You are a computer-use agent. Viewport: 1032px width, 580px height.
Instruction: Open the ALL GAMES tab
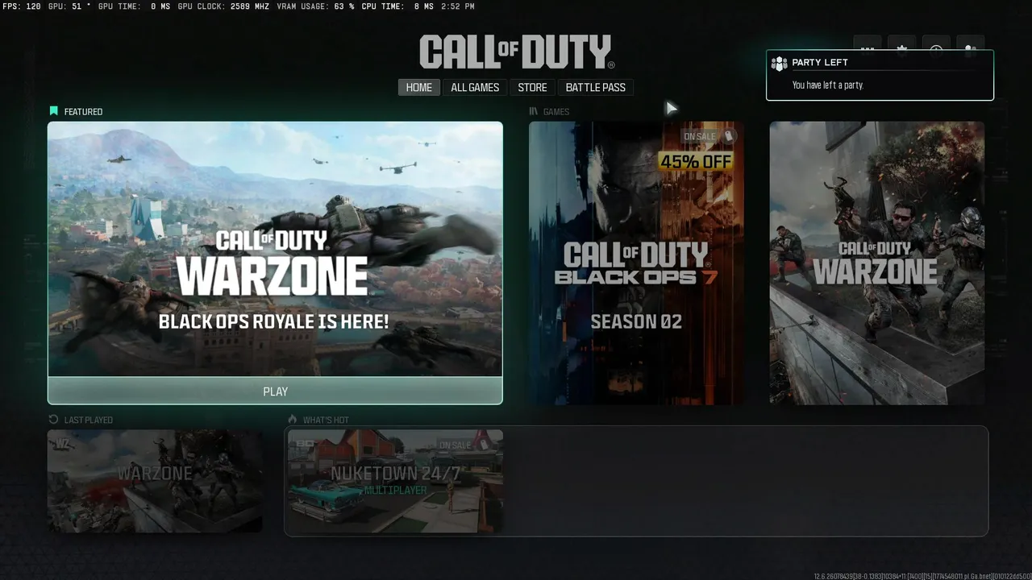[x=475, y=87]
